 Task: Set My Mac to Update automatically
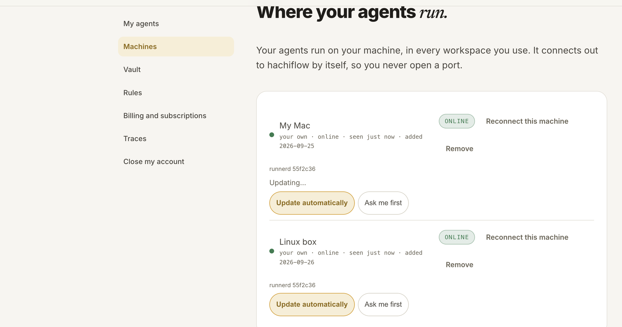312,203
